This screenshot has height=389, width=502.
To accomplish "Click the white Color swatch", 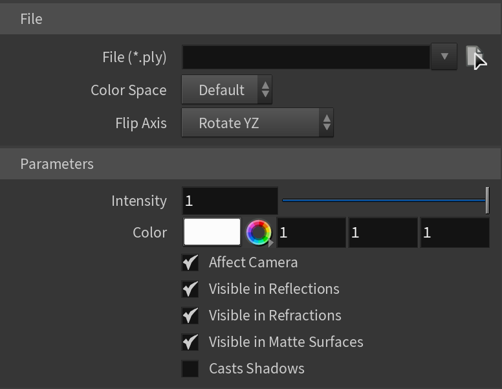I will [x=212, y=232].
